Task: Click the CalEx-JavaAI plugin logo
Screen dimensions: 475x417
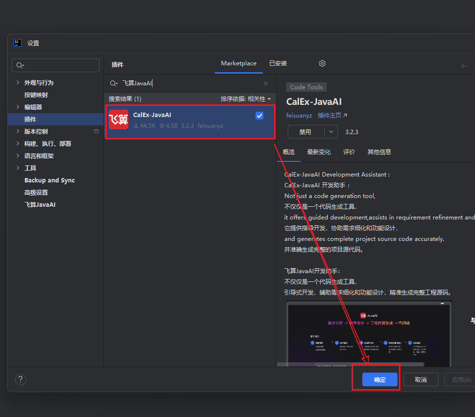Action: (119, 119)
